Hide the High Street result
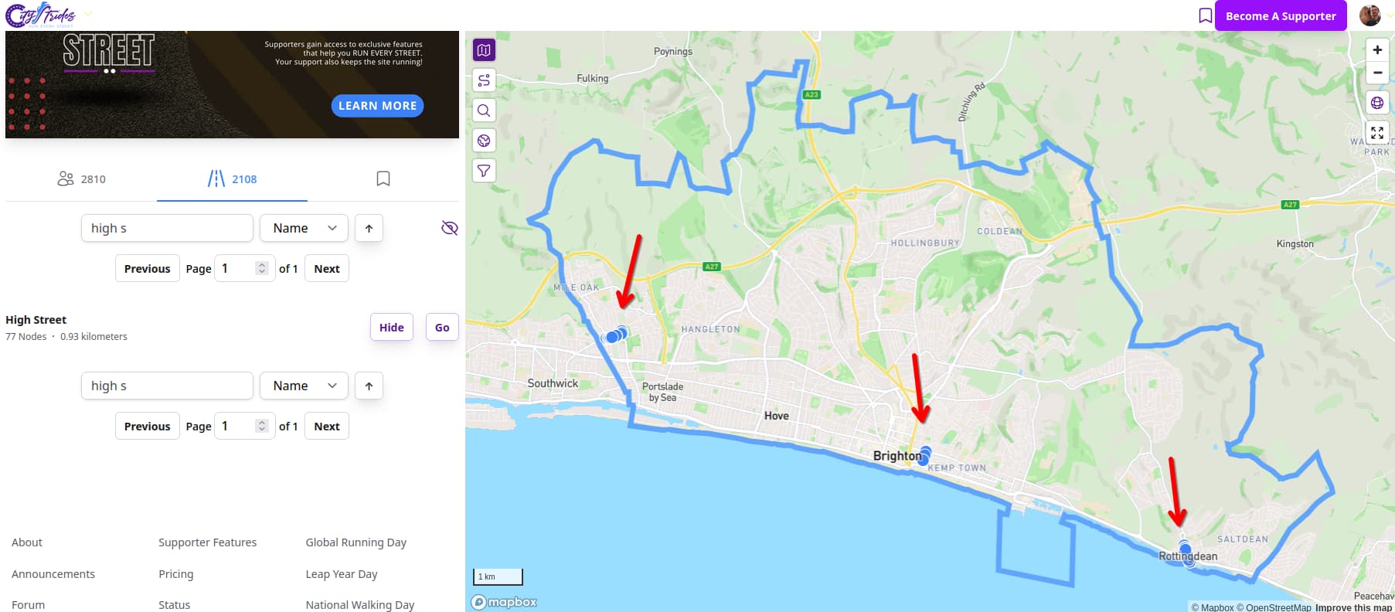1395x612 pixels. pos(392,328)
